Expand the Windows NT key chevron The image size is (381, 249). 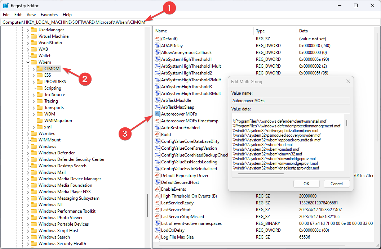tap(28, 205)
